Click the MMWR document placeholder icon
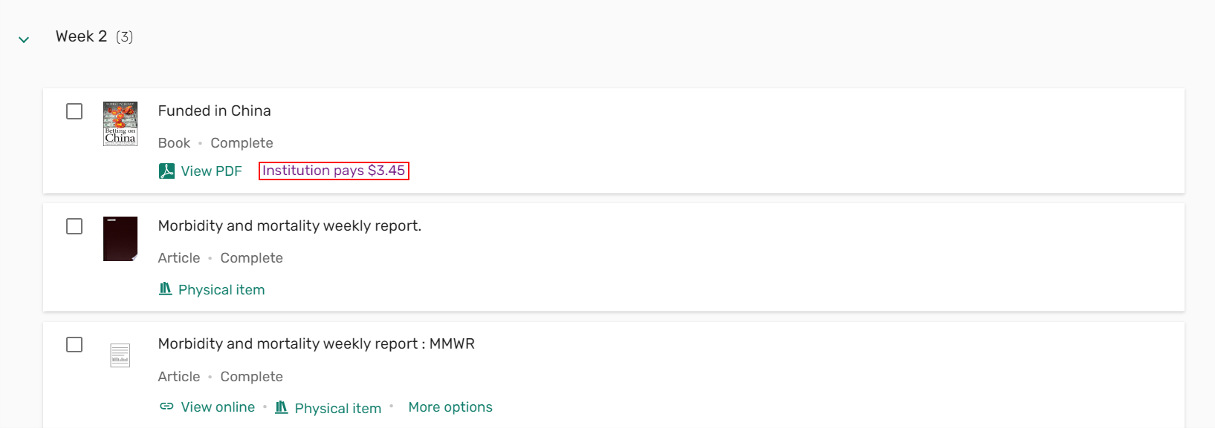The height and width of the screenshot is (428, 1215). pyautogui.click(x=120, y=355)
